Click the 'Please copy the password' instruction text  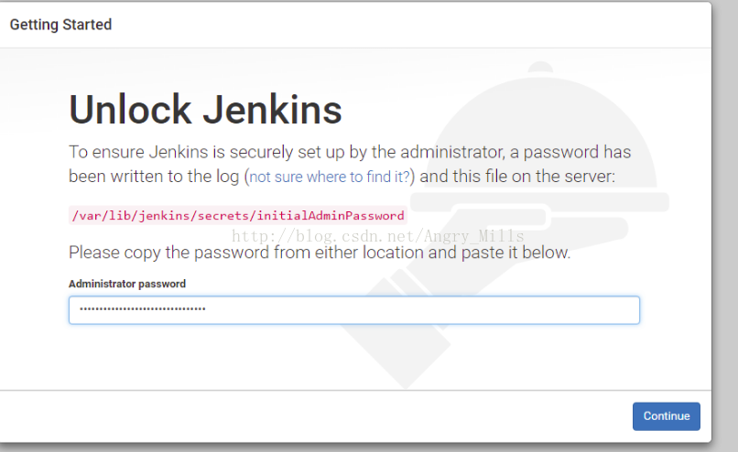pos(320,253)
